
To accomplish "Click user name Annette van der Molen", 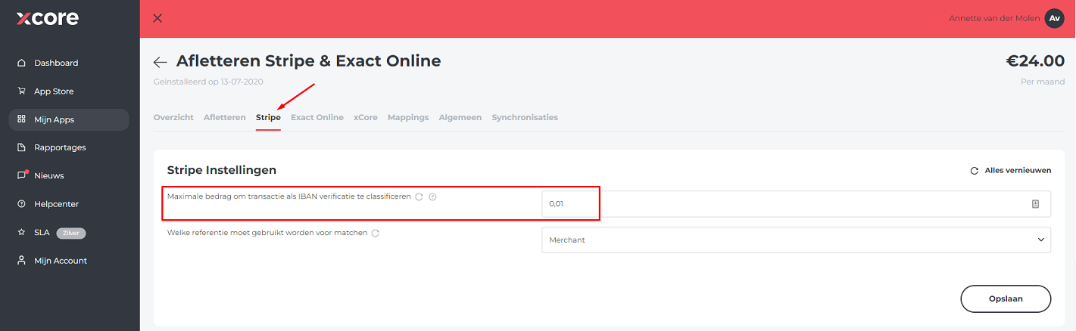I will point(994,18).
